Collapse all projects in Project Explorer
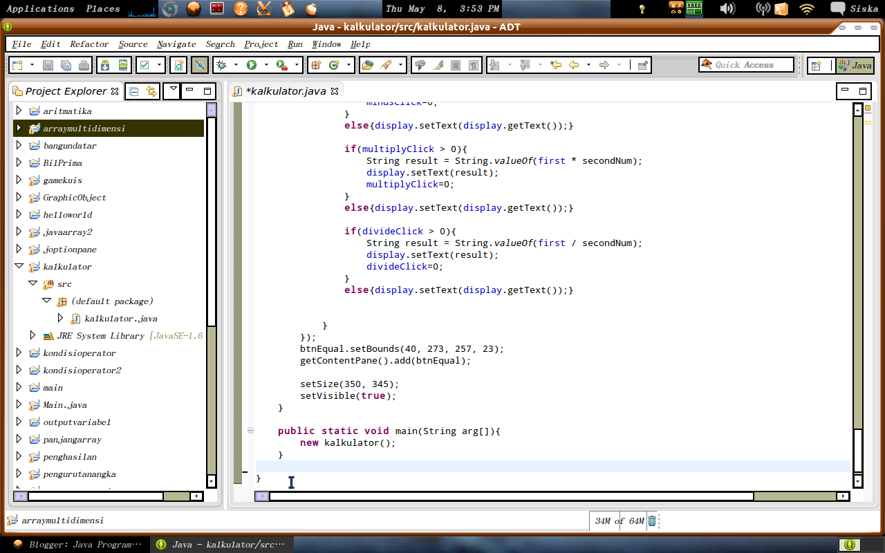 tap(133, 91)
